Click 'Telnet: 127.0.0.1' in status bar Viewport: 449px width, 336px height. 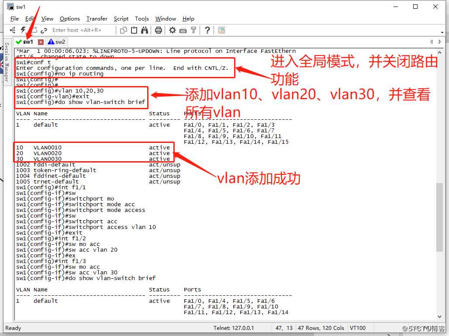coord(233,328)
